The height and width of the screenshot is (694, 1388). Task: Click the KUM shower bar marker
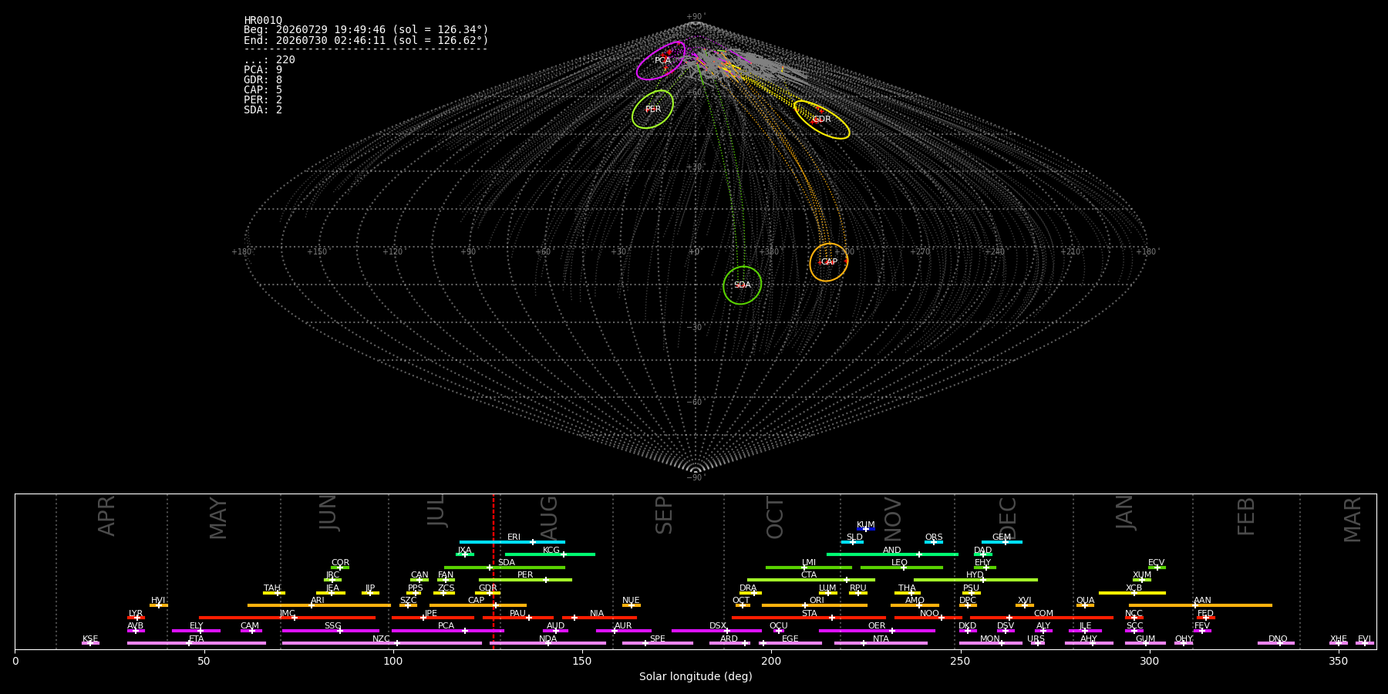click(866, 529)
